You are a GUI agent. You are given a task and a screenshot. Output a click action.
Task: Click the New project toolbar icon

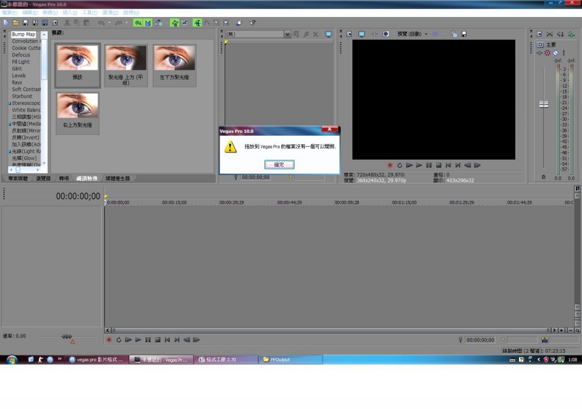coord(5,22)
